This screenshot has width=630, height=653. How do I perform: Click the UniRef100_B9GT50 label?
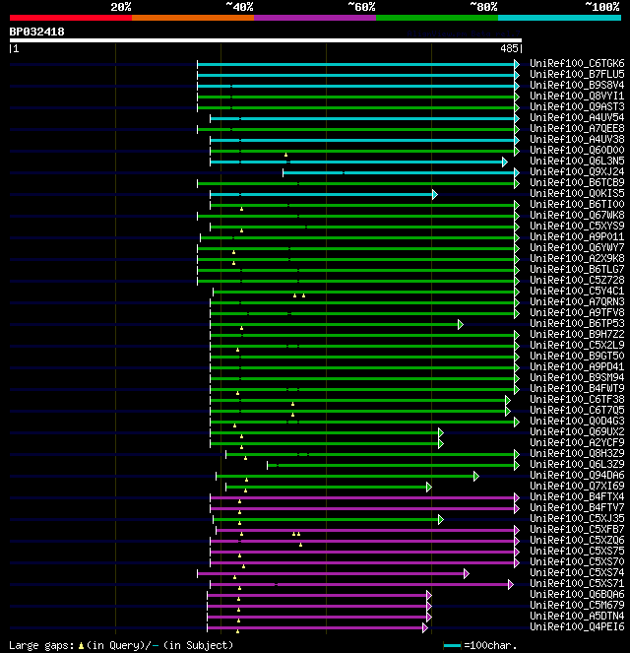pyautogui.click(x=577, y=356)
